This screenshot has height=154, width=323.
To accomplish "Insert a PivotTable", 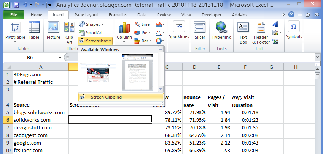I will click(x=15, y=33).
